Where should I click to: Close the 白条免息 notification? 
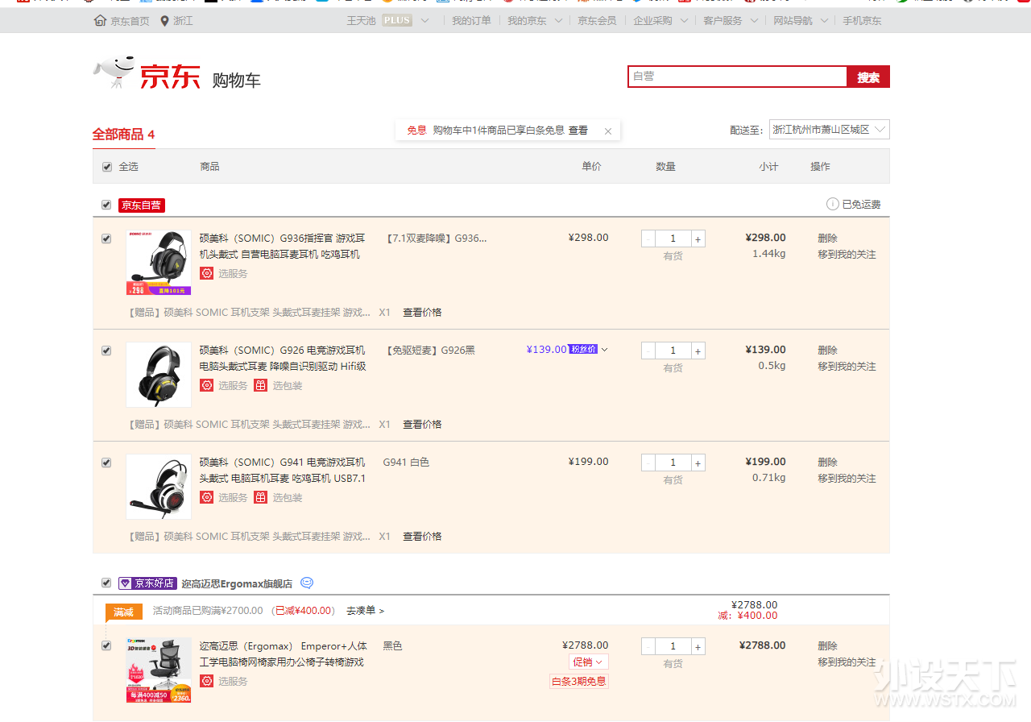tap(608, 131)
